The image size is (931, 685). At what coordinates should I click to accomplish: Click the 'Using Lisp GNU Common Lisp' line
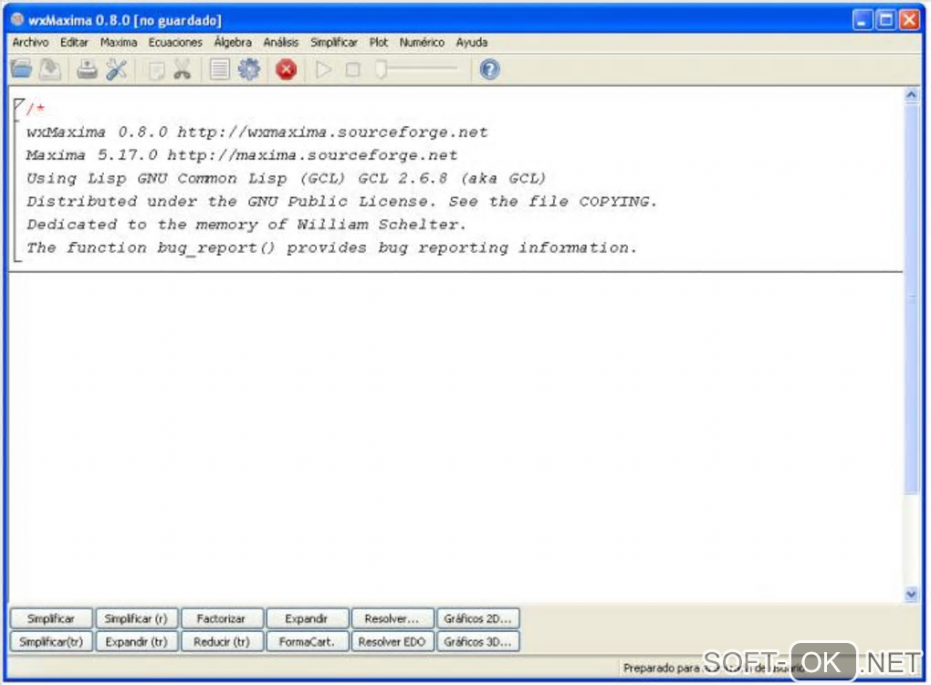click(286, 178)
